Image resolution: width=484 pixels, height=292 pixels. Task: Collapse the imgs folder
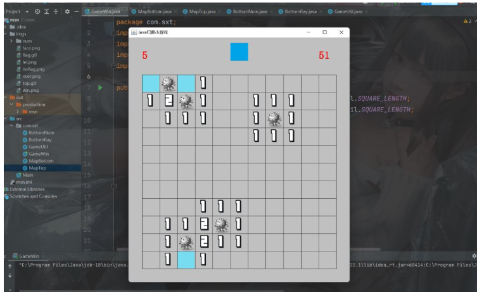click(5, 34)
